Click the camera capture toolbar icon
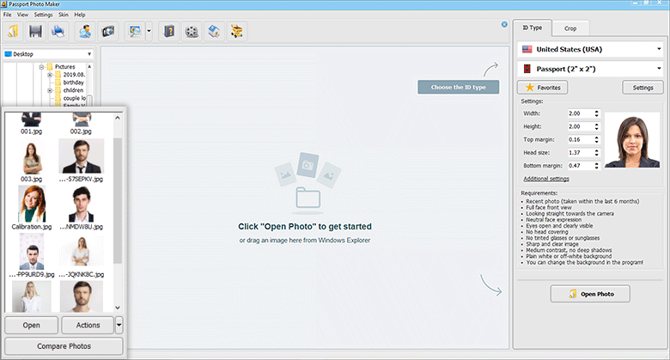 [x=108, y=31]
